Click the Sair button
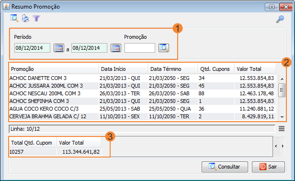 [268, 167]
